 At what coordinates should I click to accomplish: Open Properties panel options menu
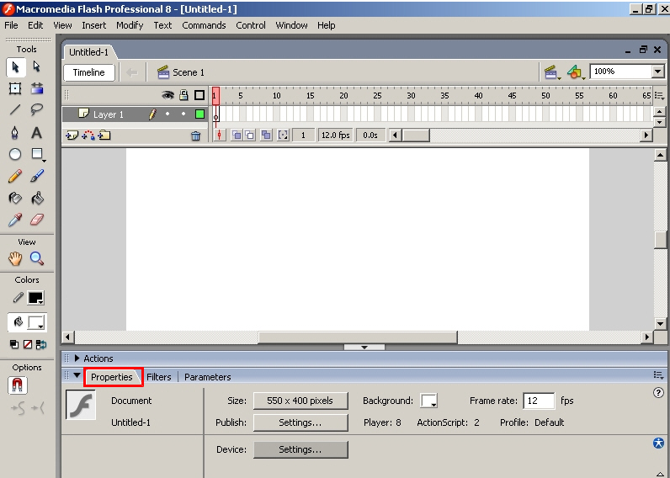(x=658, y=375)
